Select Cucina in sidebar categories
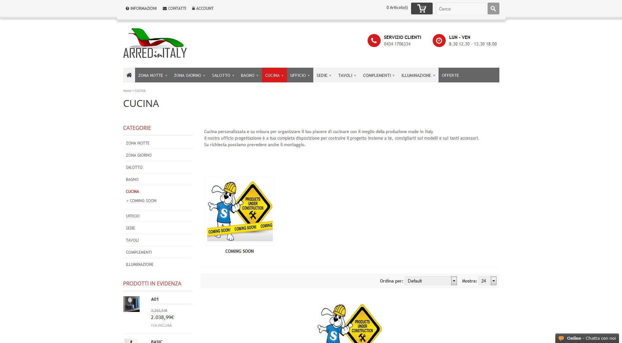This screenshot has width=622, height=343. pyautogui.click(x=132, y=192)
